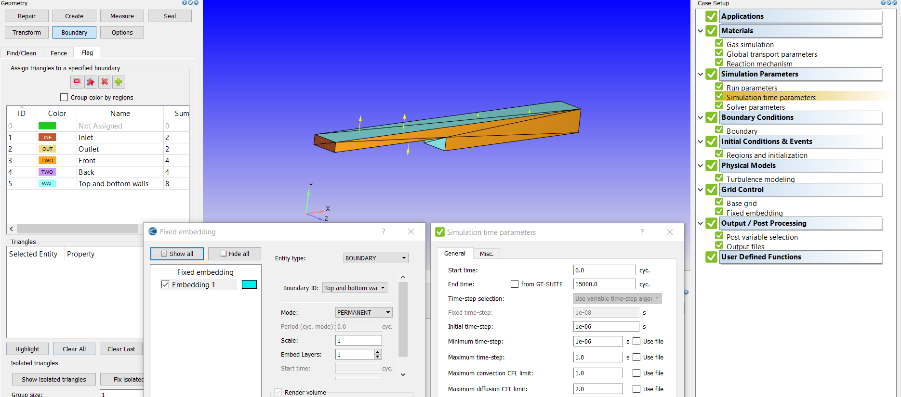Click the End time input field
The image size is (901, 397).
tap(604, 284)
